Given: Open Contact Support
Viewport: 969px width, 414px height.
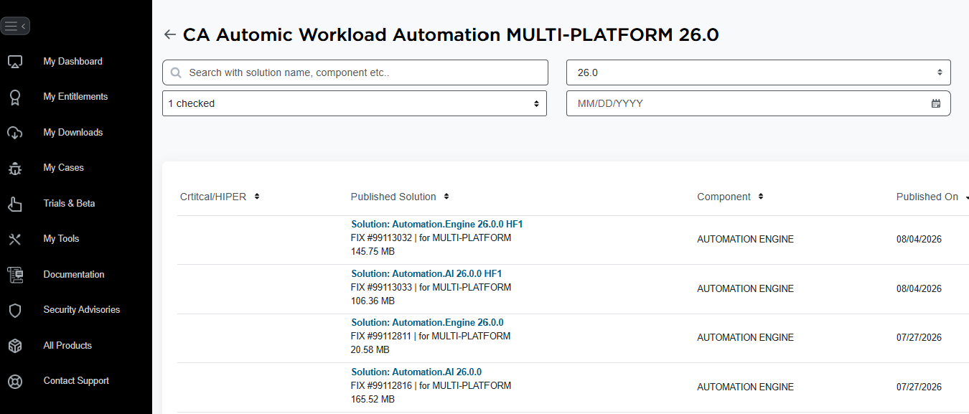Looking at the screenshot, I should (x=76, y=381).
